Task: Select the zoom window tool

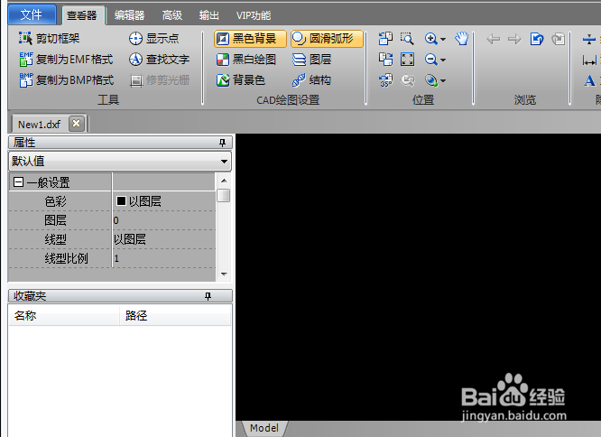Action: click(407, 38)
